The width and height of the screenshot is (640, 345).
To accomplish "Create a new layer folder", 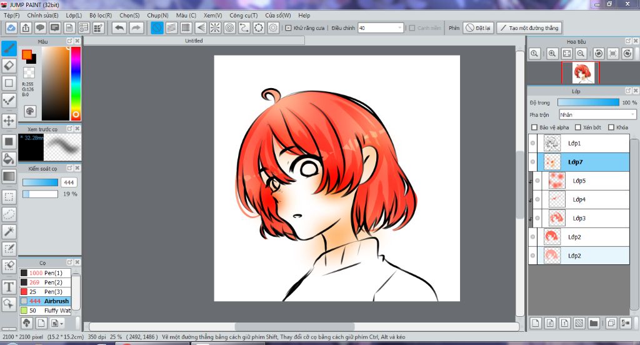I will tap(594, 323).
